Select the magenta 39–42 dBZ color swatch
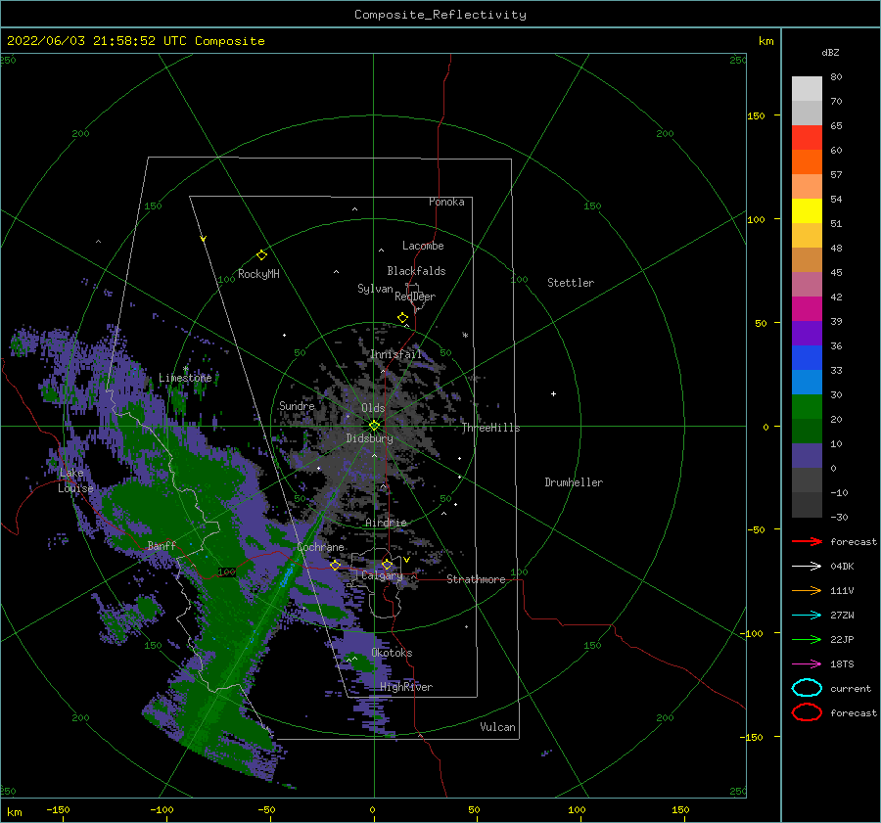The height and width of the screenshot is (823, 881). point(807,309)
